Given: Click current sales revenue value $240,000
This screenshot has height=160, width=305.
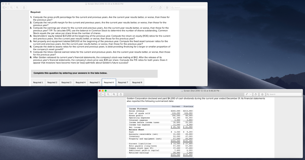Looking at the screenshot, I should tap(175, 111).
